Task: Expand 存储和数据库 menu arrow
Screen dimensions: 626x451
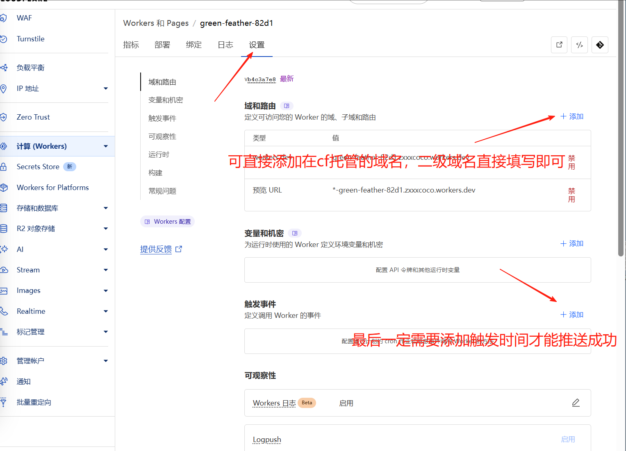Action: [x=106, y=208]
